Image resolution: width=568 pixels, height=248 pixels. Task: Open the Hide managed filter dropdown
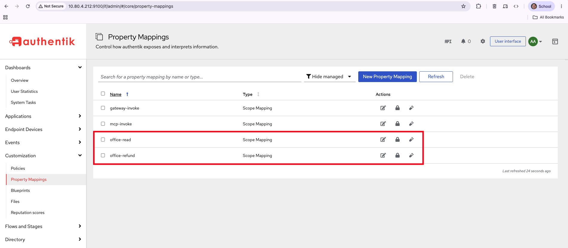point(330,77)
